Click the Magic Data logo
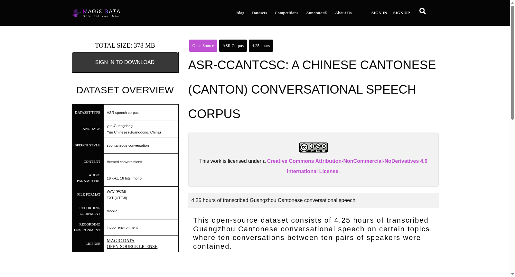515x277 pixels. [x=96, y=13]
